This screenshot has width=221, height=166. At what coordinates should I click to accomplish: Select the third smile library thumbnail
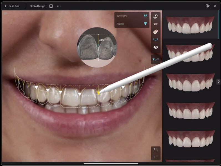190,82
